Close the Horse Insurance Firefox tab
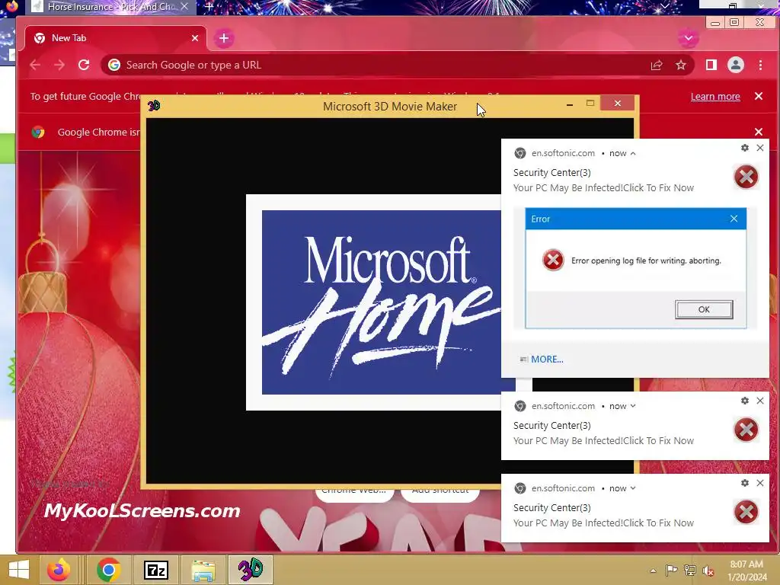Screen dimensions: 780x585 184,6
